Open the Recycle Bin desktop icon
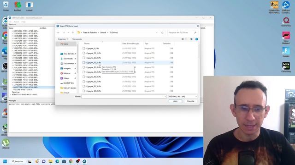This screenshot has width=295, height=165. click(6, 6)
